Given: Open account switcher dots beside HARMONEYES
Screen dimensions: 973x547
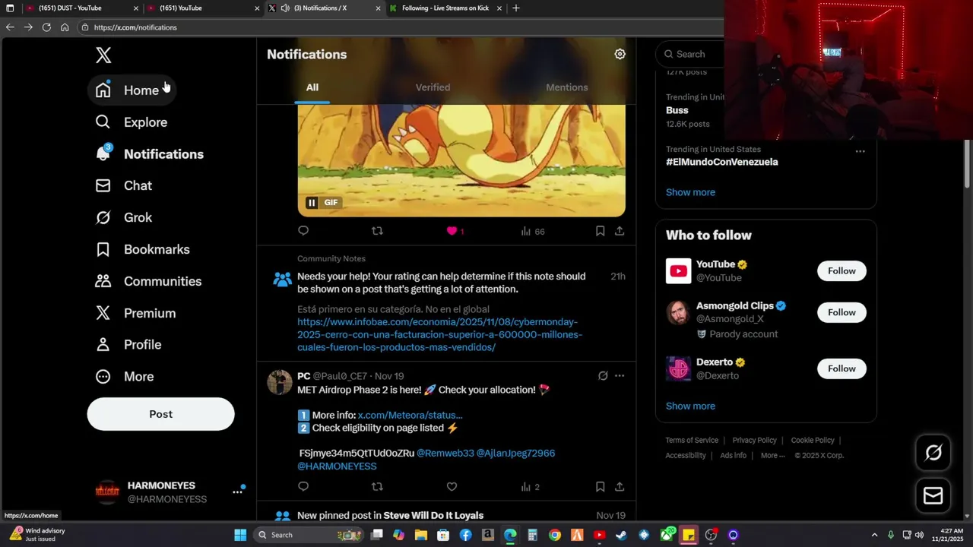Looking at the screenshot, I should coord(237,492).
